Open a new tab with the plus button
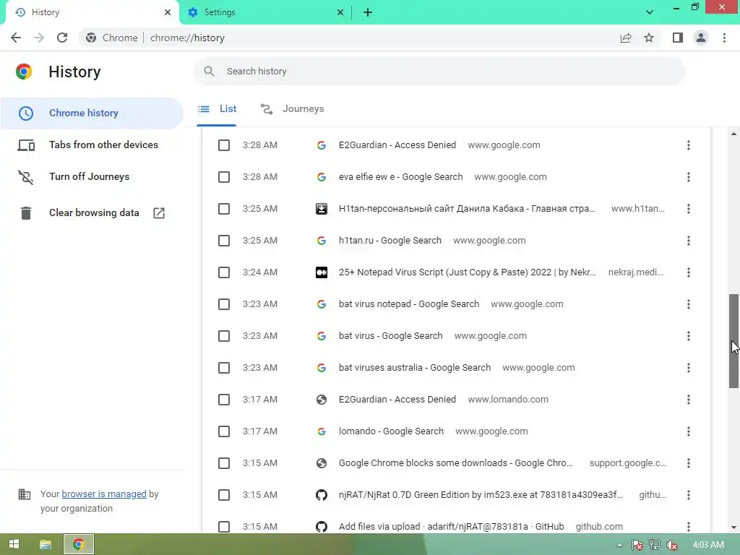740x555 pixels. pos(368,12)
